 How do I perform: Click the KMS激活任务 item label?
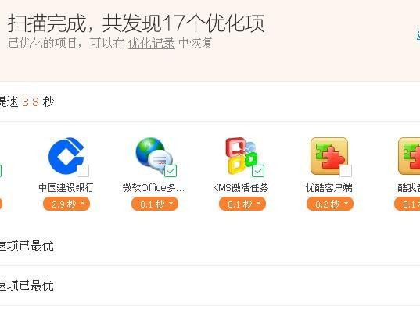(241, 188)
